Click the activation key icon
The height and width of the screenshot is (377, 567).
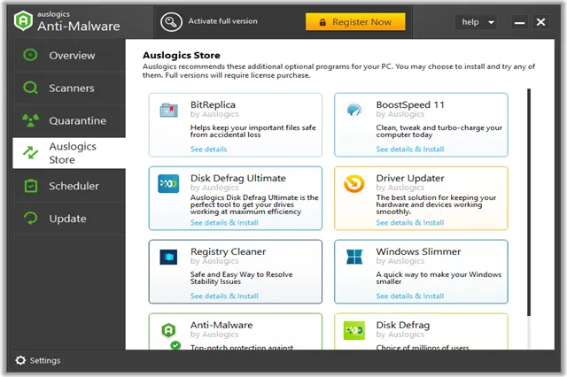pyautogui.click(x=171, y=22)
